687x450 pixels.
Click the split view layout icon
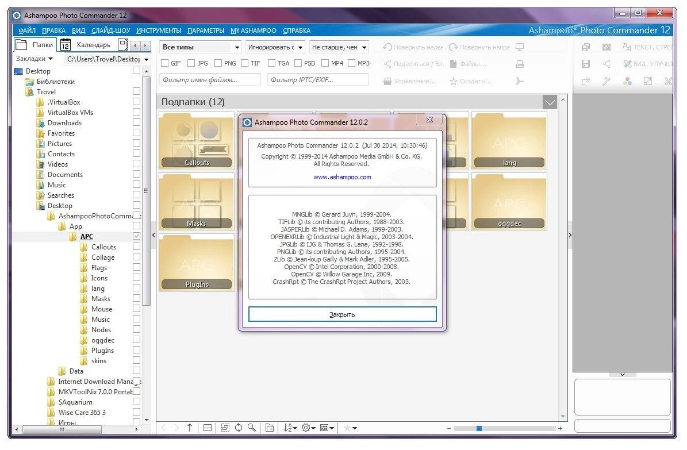pyautogui.click(x=208, y=428)
